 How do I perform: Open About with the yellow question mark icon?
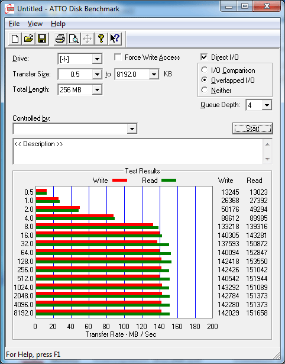pyautogui.click(x=101, y=38)
